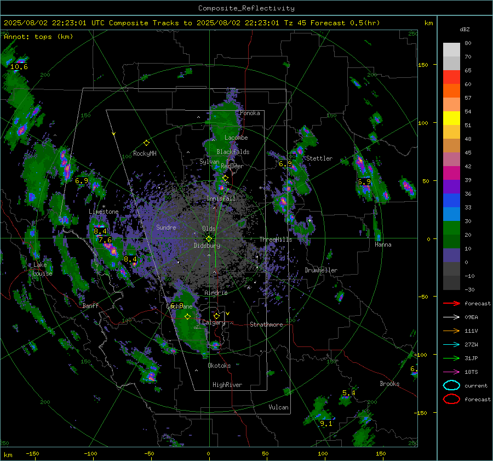
Task: Click the Sundre city label
Action: pos(166,227)
